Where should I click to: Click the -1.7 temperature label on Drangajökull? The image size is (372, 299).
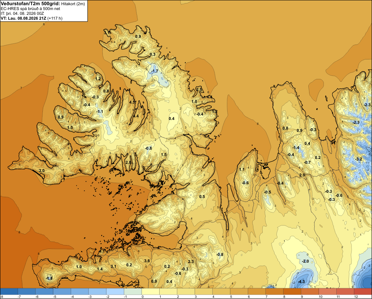(x=155, y=71)
